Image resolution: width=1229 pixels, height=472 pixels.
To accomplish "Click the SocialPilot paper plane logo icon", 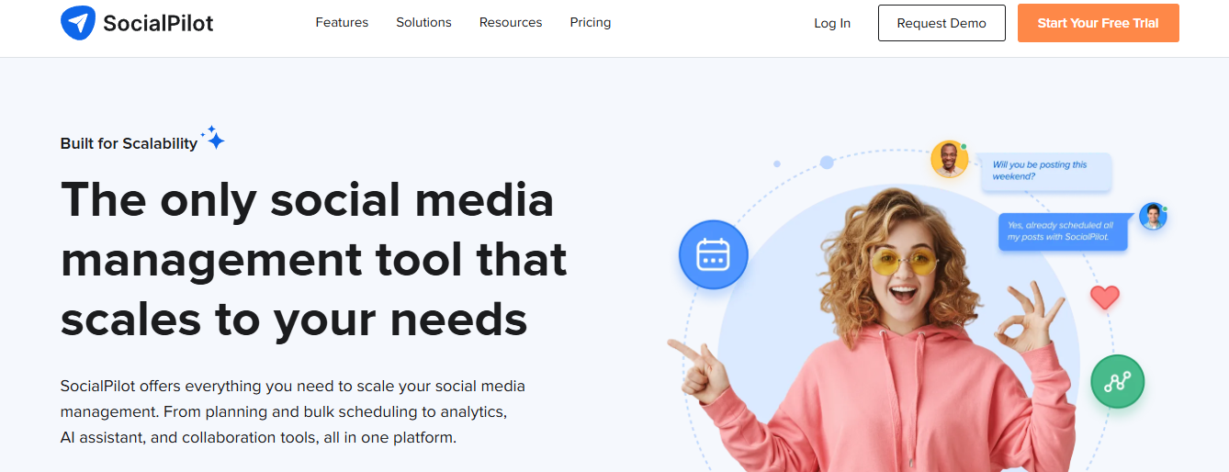I will pyautogui.click(x=77, y=23).
